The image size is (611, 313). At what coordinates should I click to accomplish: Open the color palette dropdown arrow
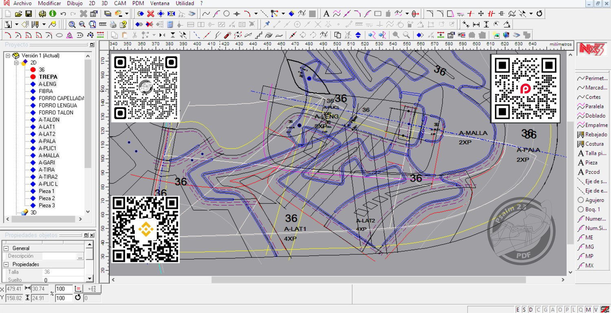pos(127,13)
